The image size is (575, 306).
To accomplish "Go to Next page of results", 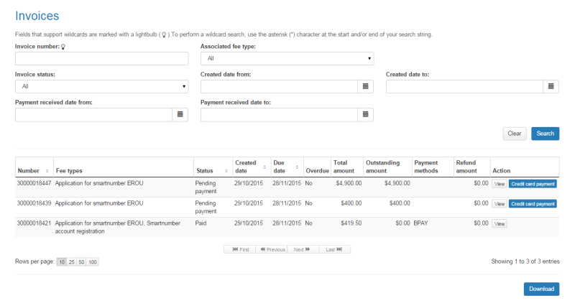I will pos(303,249).
